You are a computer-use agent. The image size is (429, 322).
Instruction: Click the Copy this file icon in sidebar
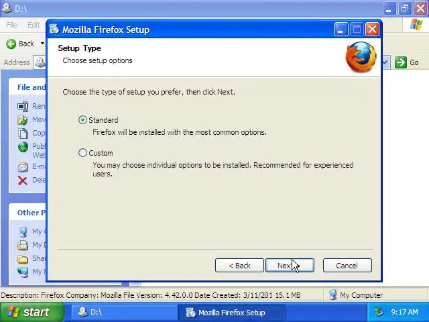[x=23, y=133]
